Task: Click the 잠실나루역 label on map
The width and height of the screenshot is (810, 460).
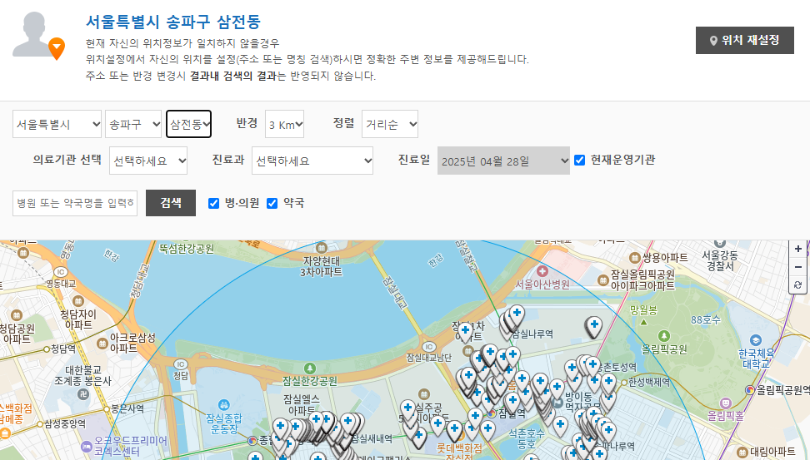Action: (x=532, y=334)
